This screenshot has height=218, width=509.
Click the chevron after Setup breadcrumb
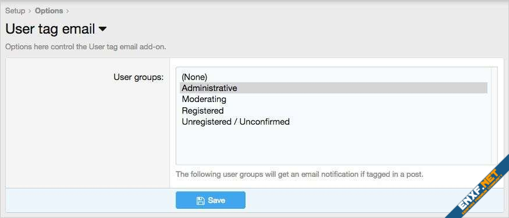coord(30,11)
